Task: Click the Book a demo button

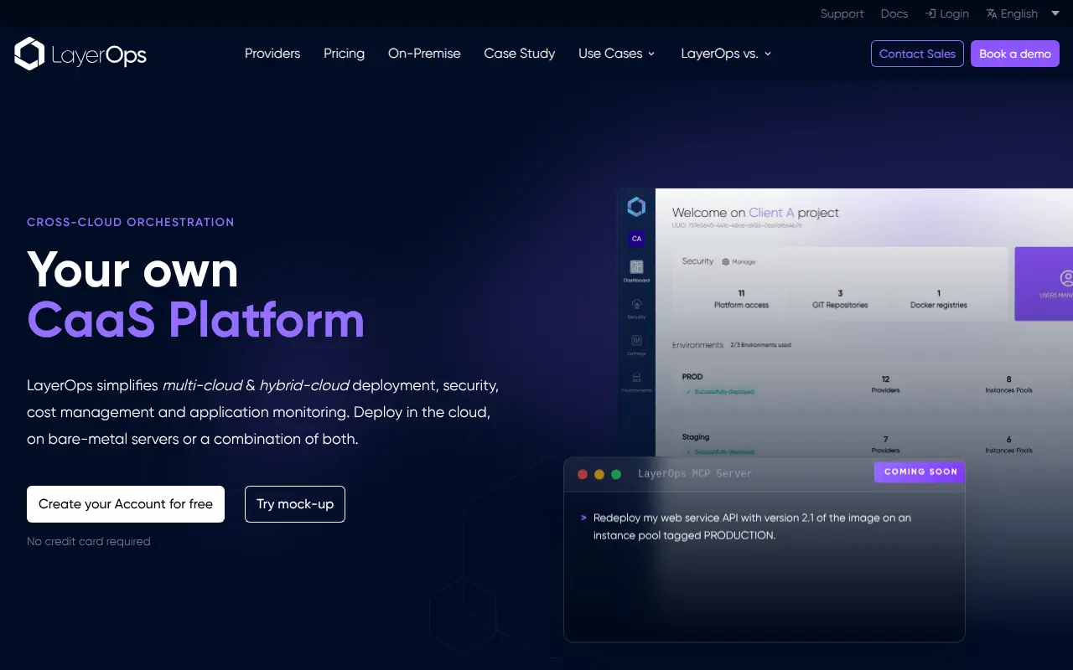Action: pyautogui.click(x=1015, y=54)
